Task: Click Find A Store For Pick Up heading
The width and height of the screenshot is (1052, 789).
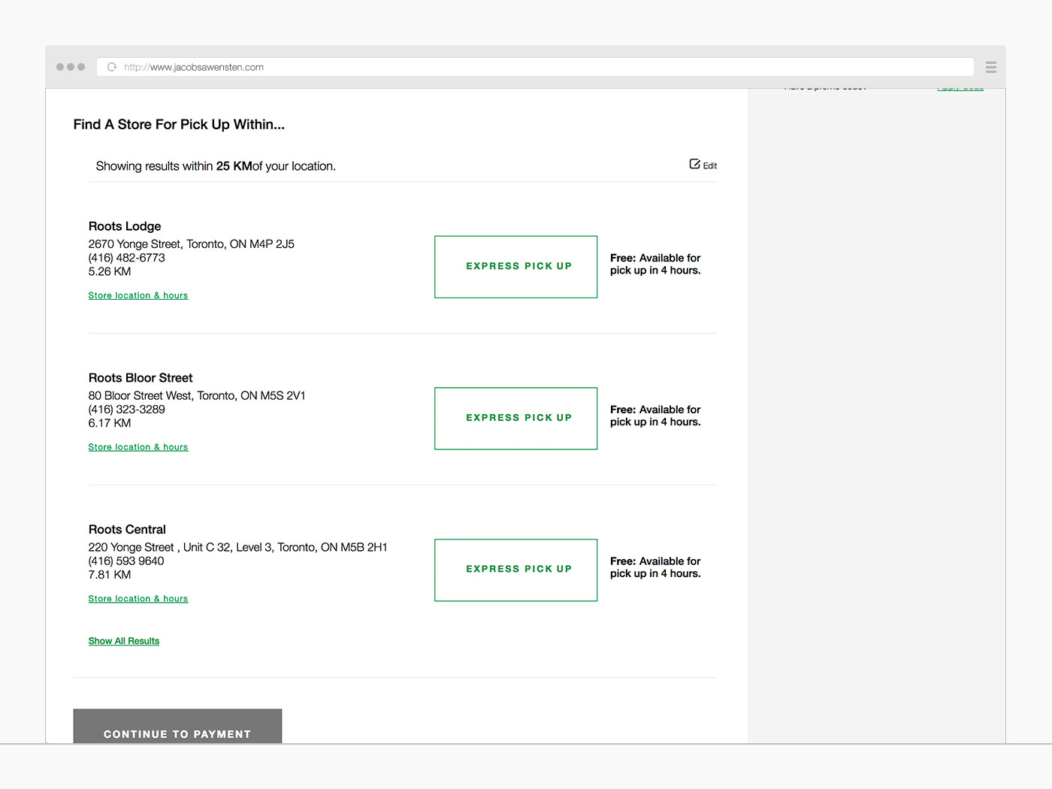Action: point(179,125)
